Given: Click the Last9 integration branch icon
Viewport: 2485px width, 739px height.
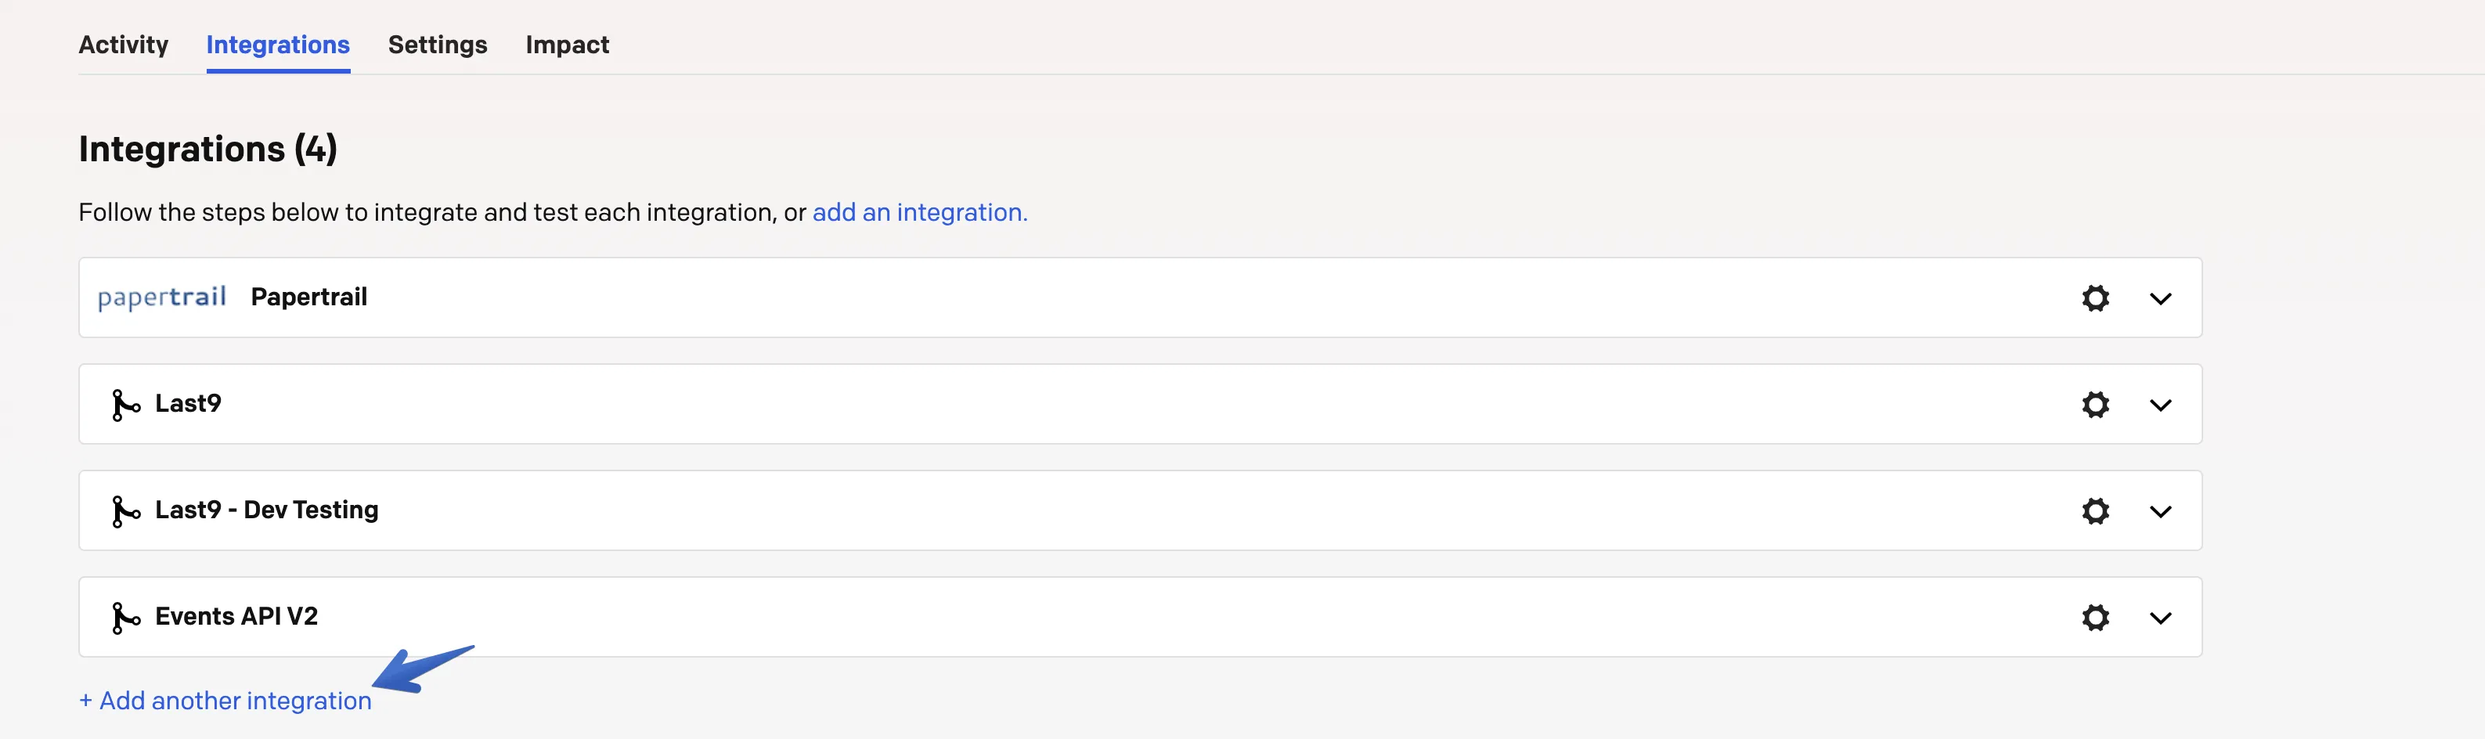Looking at the screenshot, I should 125,406.
